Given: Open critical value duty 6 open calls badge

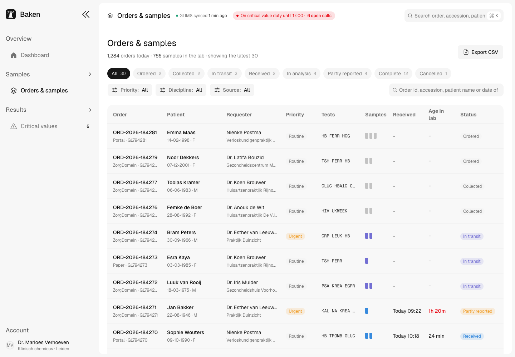Looking at the screenshot, I should [284, 16].
